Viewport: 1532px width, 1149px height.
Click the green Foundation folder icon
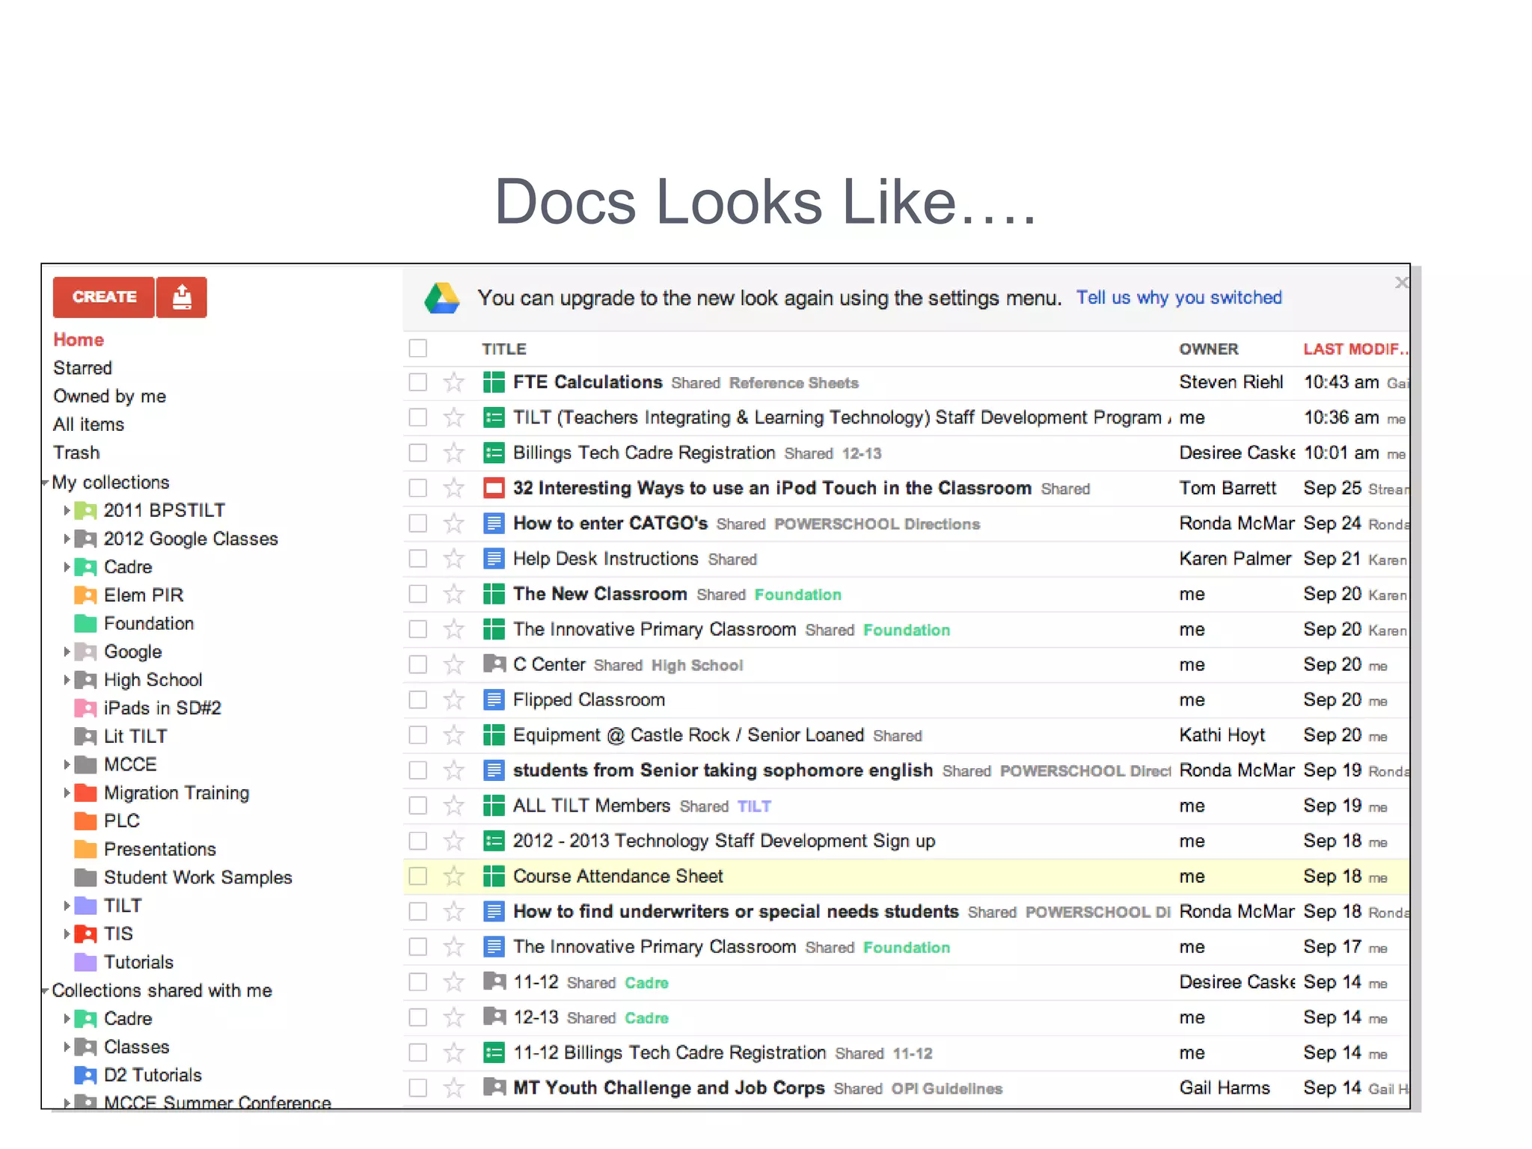click(86, 624)
